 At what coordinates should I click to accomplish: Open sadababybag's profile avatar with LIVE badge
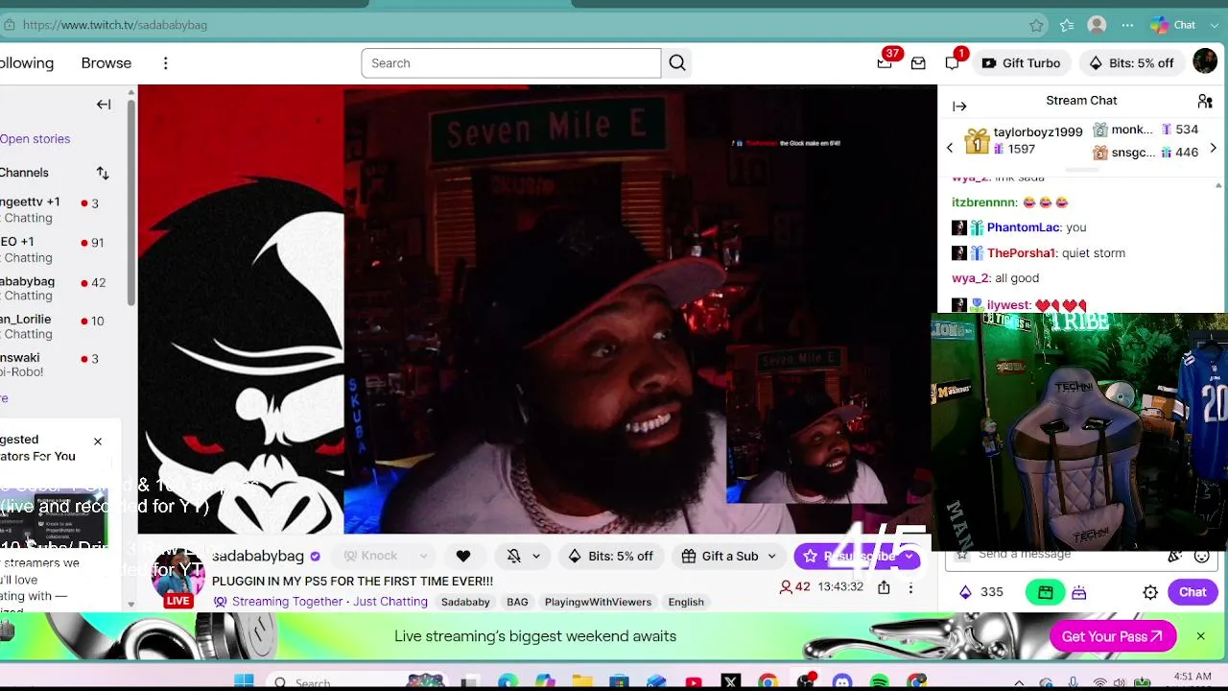177,580
